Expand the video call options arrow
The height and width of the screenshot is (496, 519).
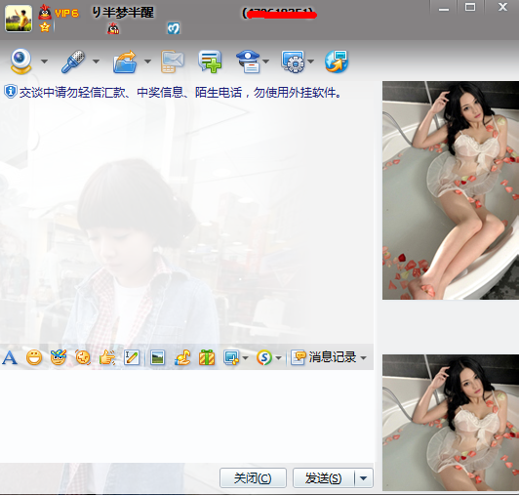point(44,62)
